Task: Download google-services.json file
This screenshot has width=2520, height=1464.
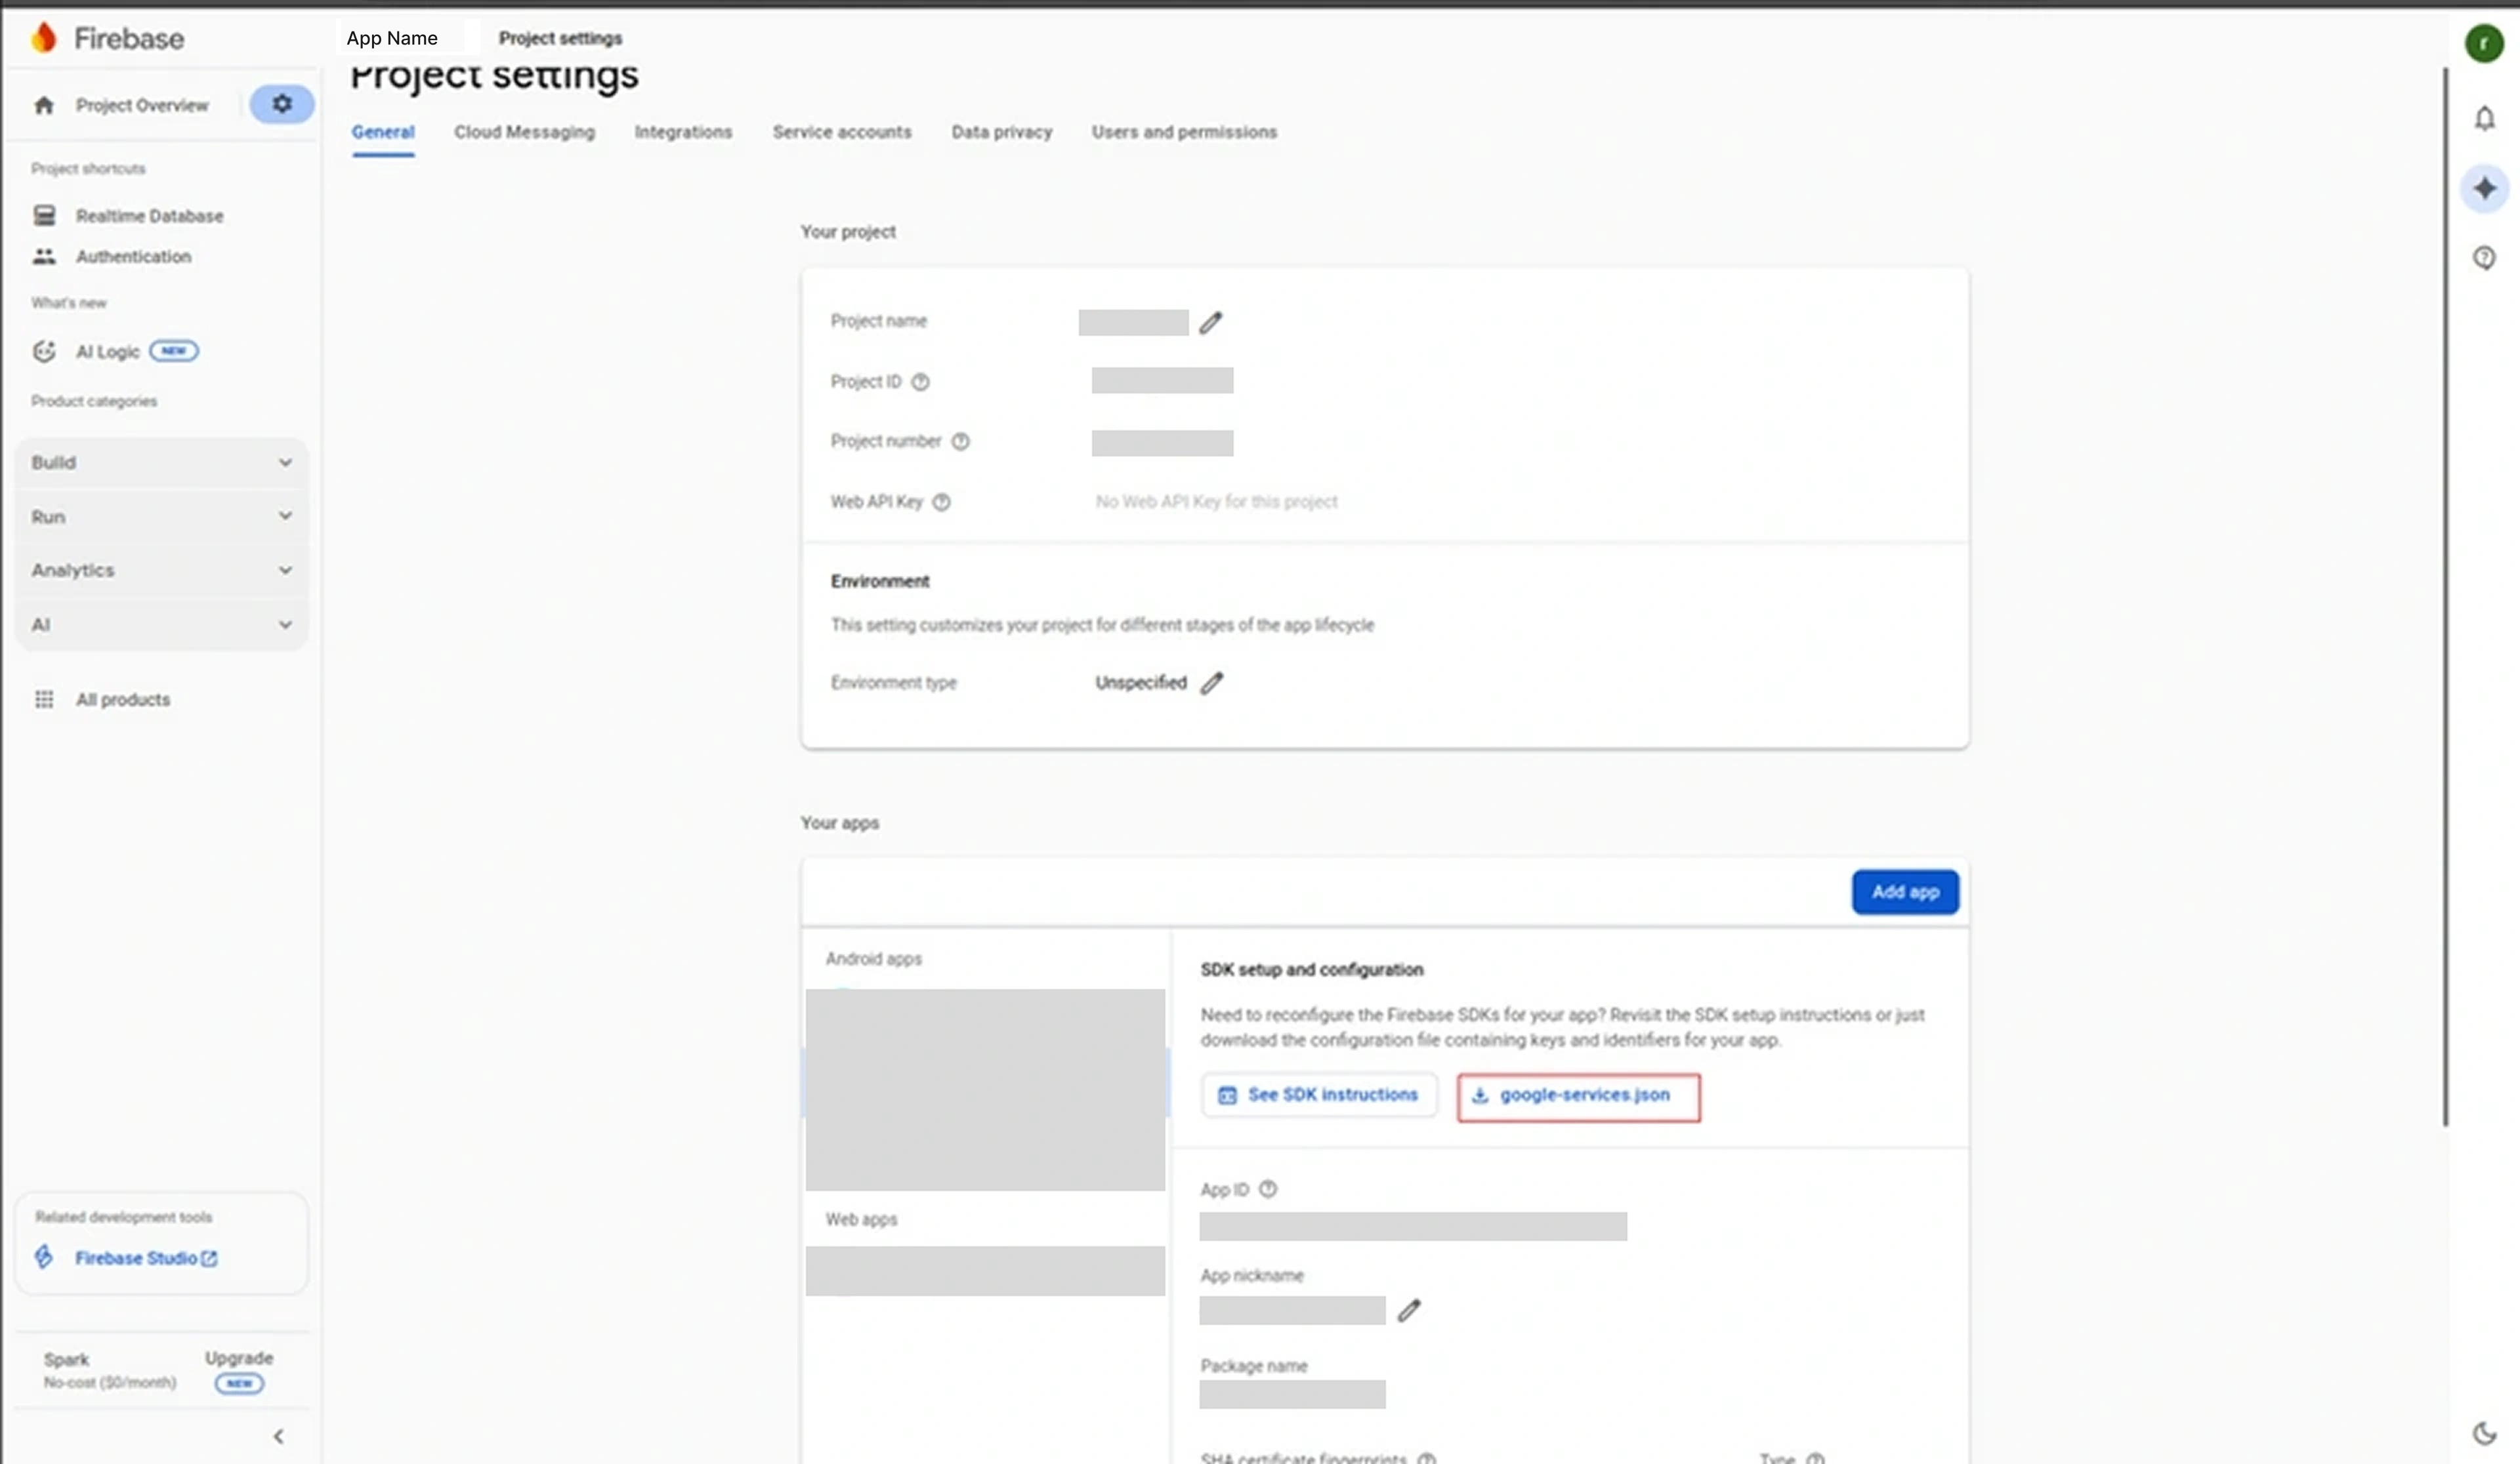Action: 1578,1097
